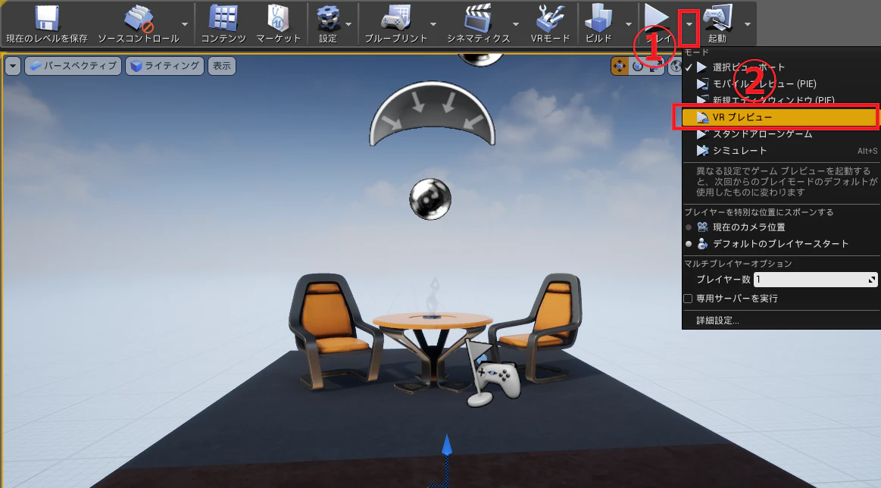Open the ブループリント gamepad icon
Image resolution: width=881 pixels, height=488 pixels.
point(396,18)
